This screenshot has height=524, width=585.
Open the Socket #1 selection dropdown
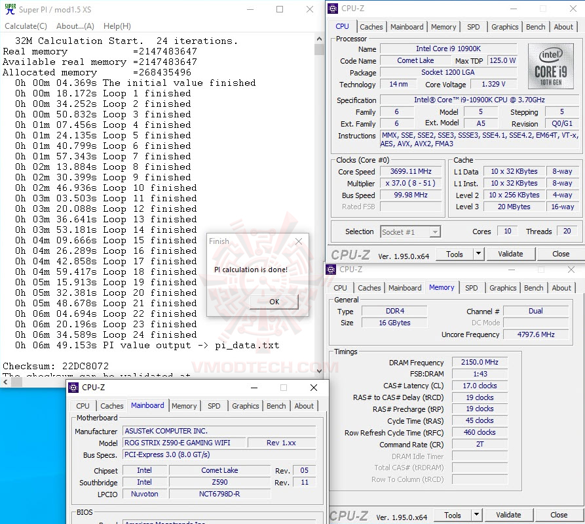[434, 231]
